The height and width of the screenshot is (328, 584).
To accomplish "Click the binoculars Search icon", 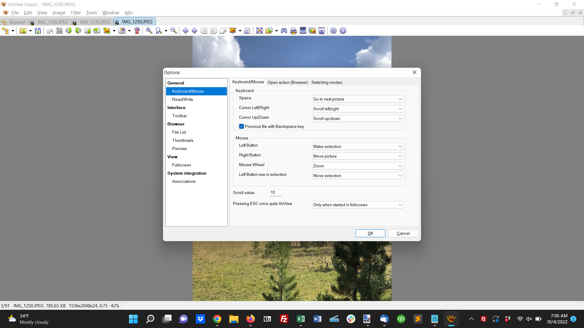I will click(284, 31).
